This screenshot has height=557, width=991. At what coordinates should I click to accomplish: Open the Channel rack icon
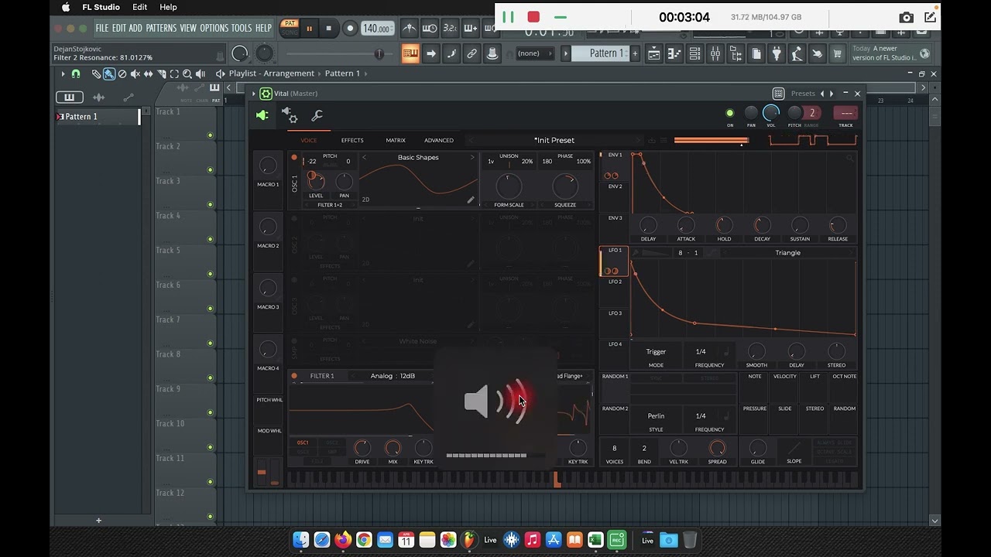694,53
